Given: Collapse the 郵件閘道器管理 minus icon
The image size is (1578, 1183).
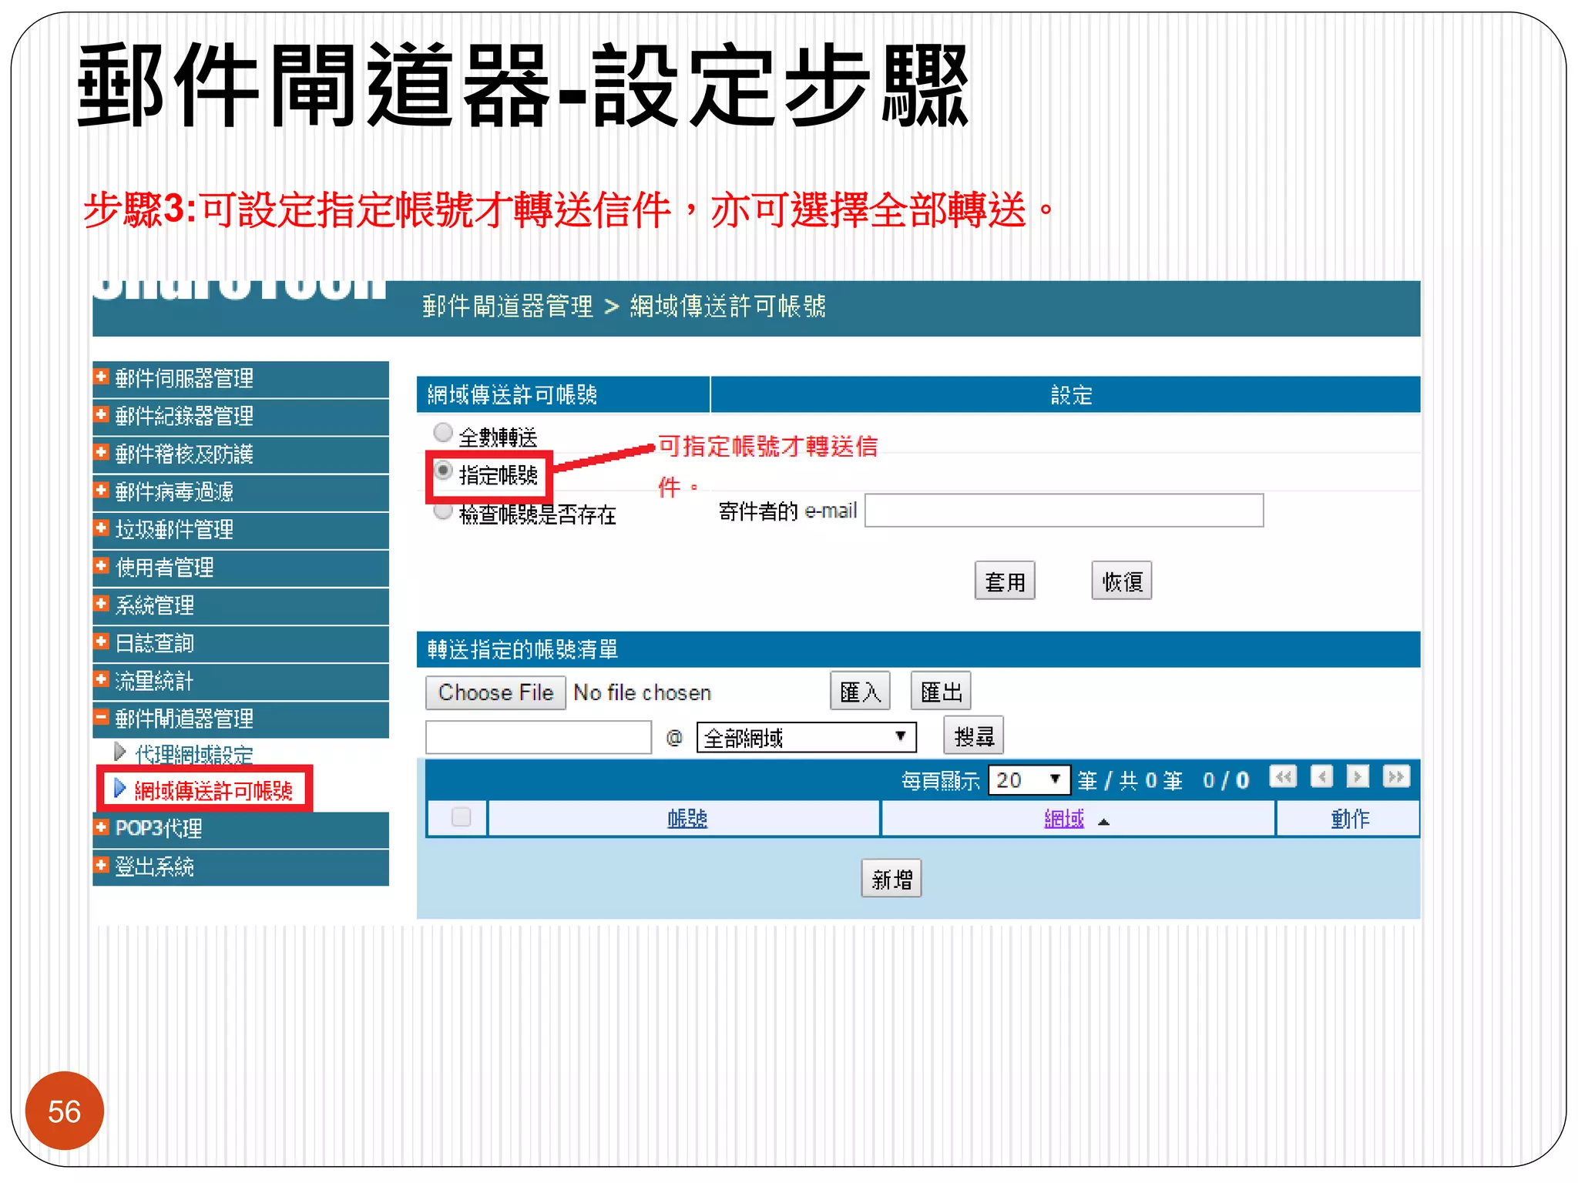Looking at the screenshot, I should 101,716.
